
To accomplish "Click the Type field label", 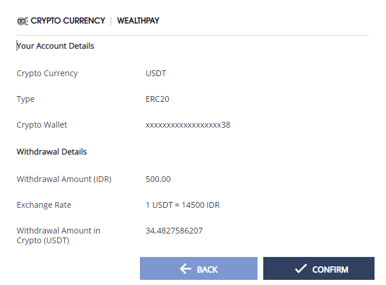I will coord(26,99).
